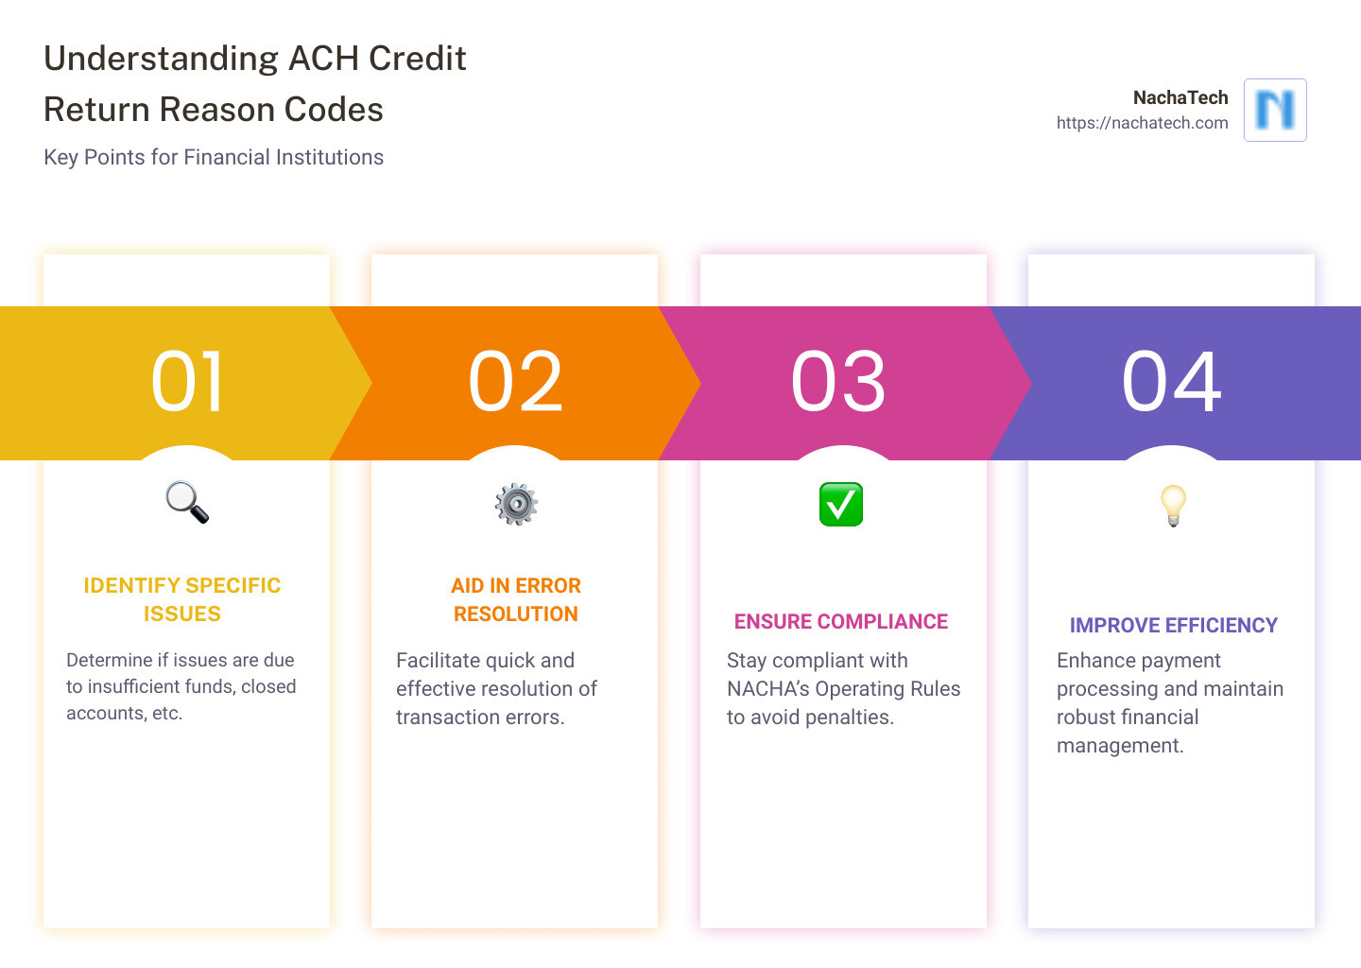Select the yellow 01 arrow segment
Image resolution: width=1361 pixels, height=968 pixels.
coord(187,382)
